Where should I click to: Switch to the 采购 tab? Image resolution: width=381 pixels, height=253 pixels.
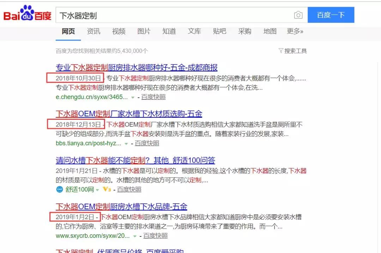coord(245,31)
